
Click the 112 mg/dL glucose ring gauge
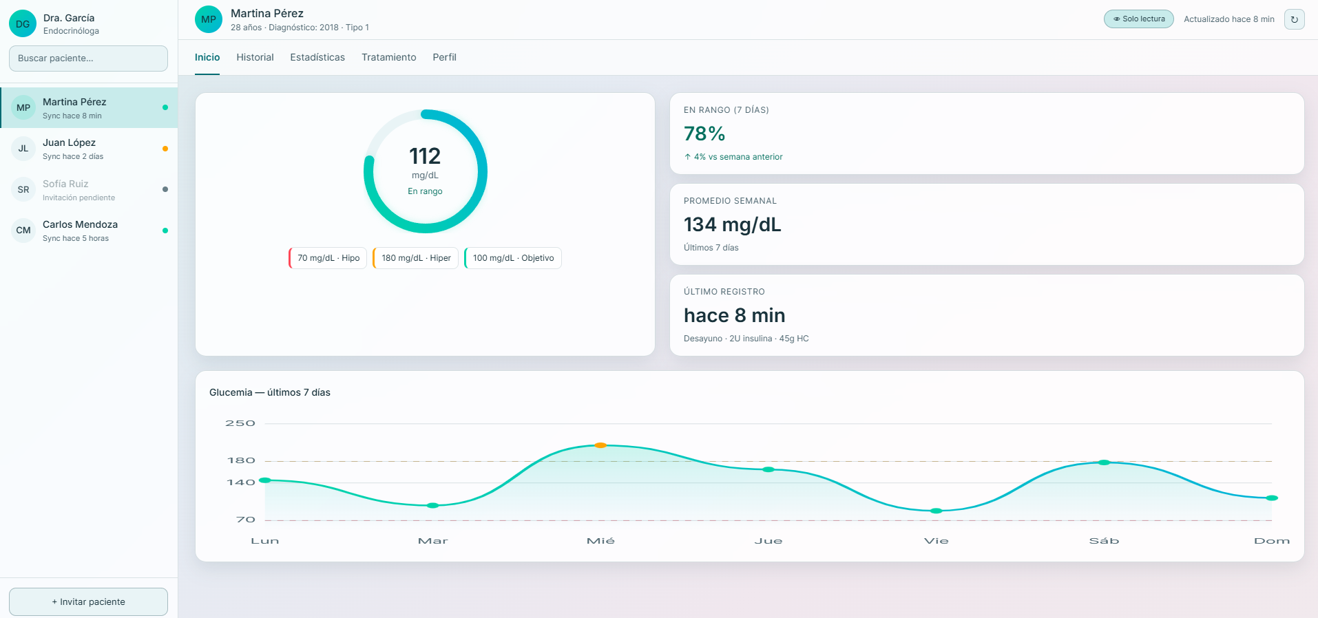coord(426,171)
